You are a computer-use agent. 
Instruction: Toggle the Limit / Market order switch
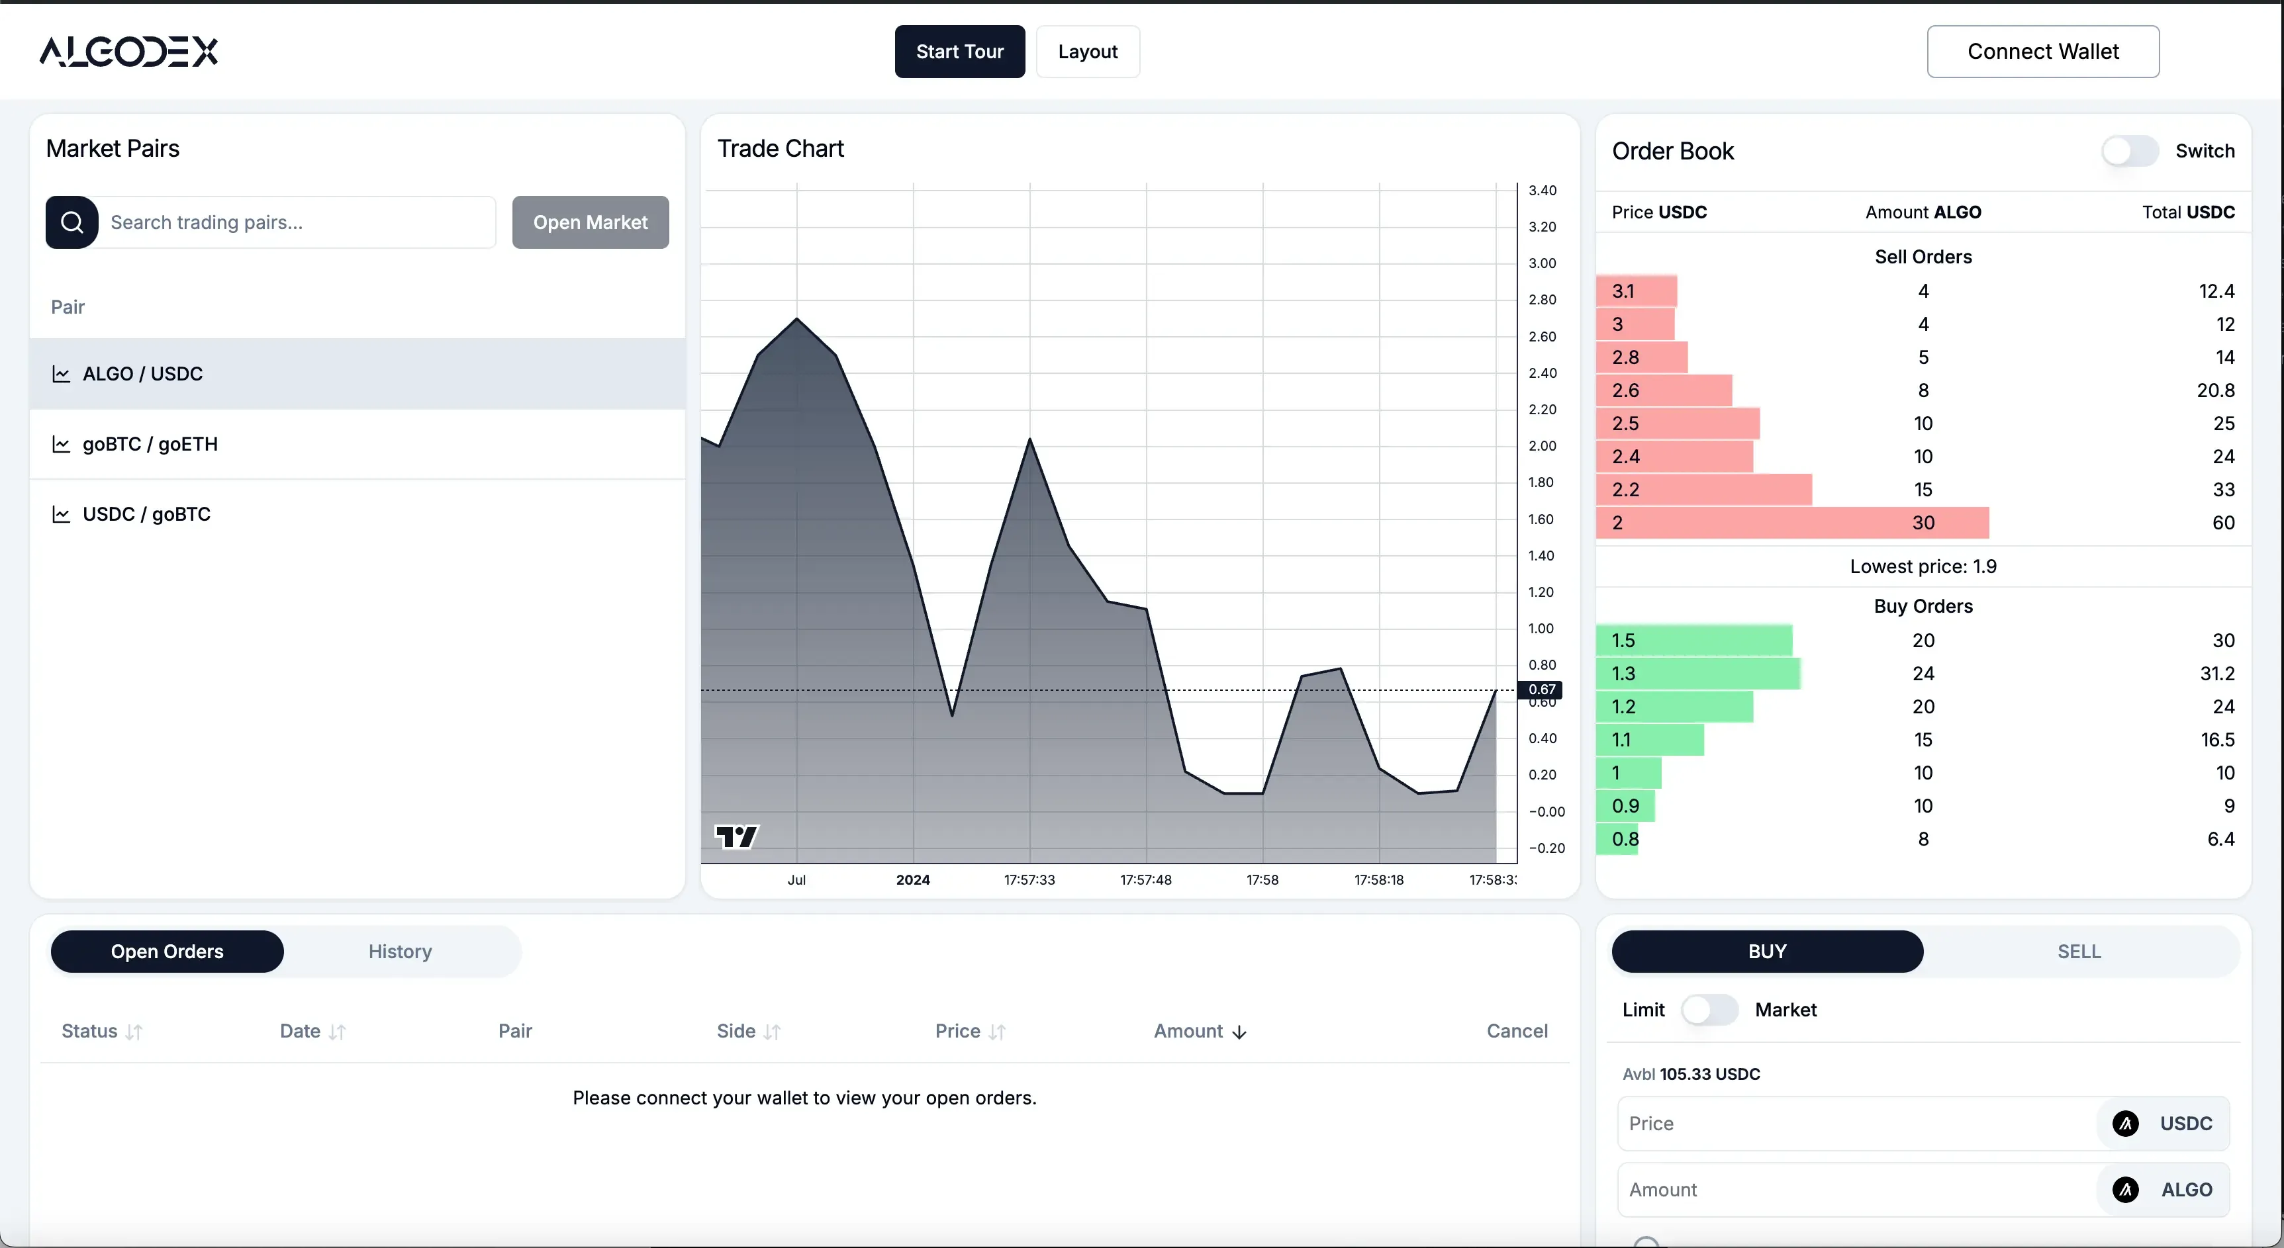(x=1709, y=1010)
